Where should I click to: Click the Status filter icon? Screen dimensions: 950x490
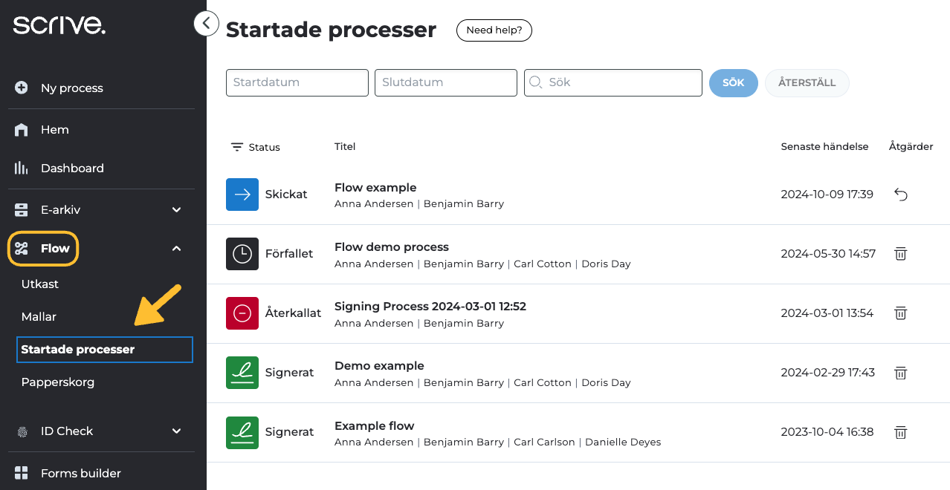[237, 147]
